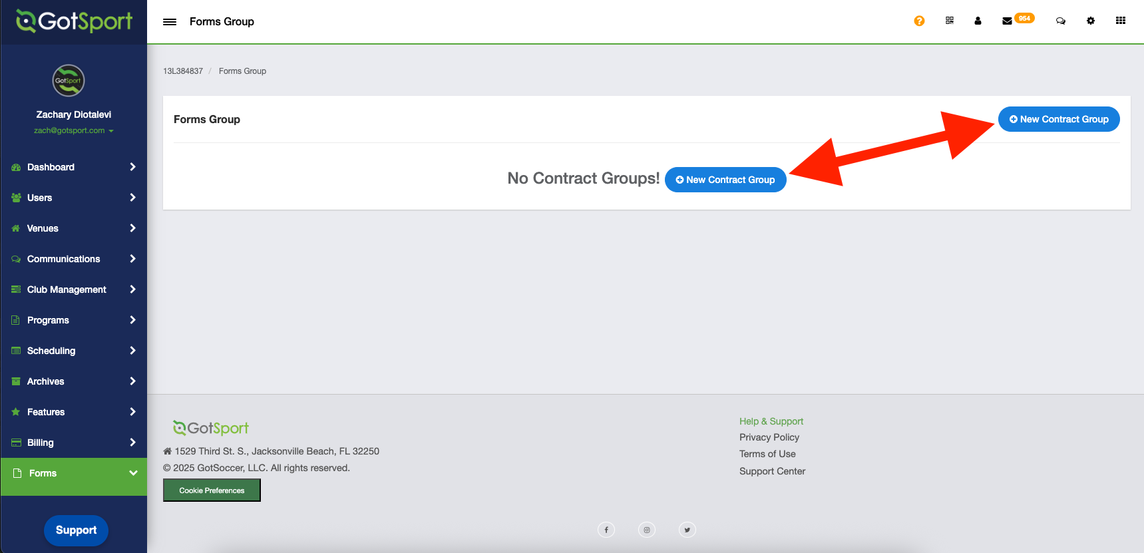Screen dimensions: 1144x553
Task: Open the Programs menu item
Action: [x=74, y=320]
